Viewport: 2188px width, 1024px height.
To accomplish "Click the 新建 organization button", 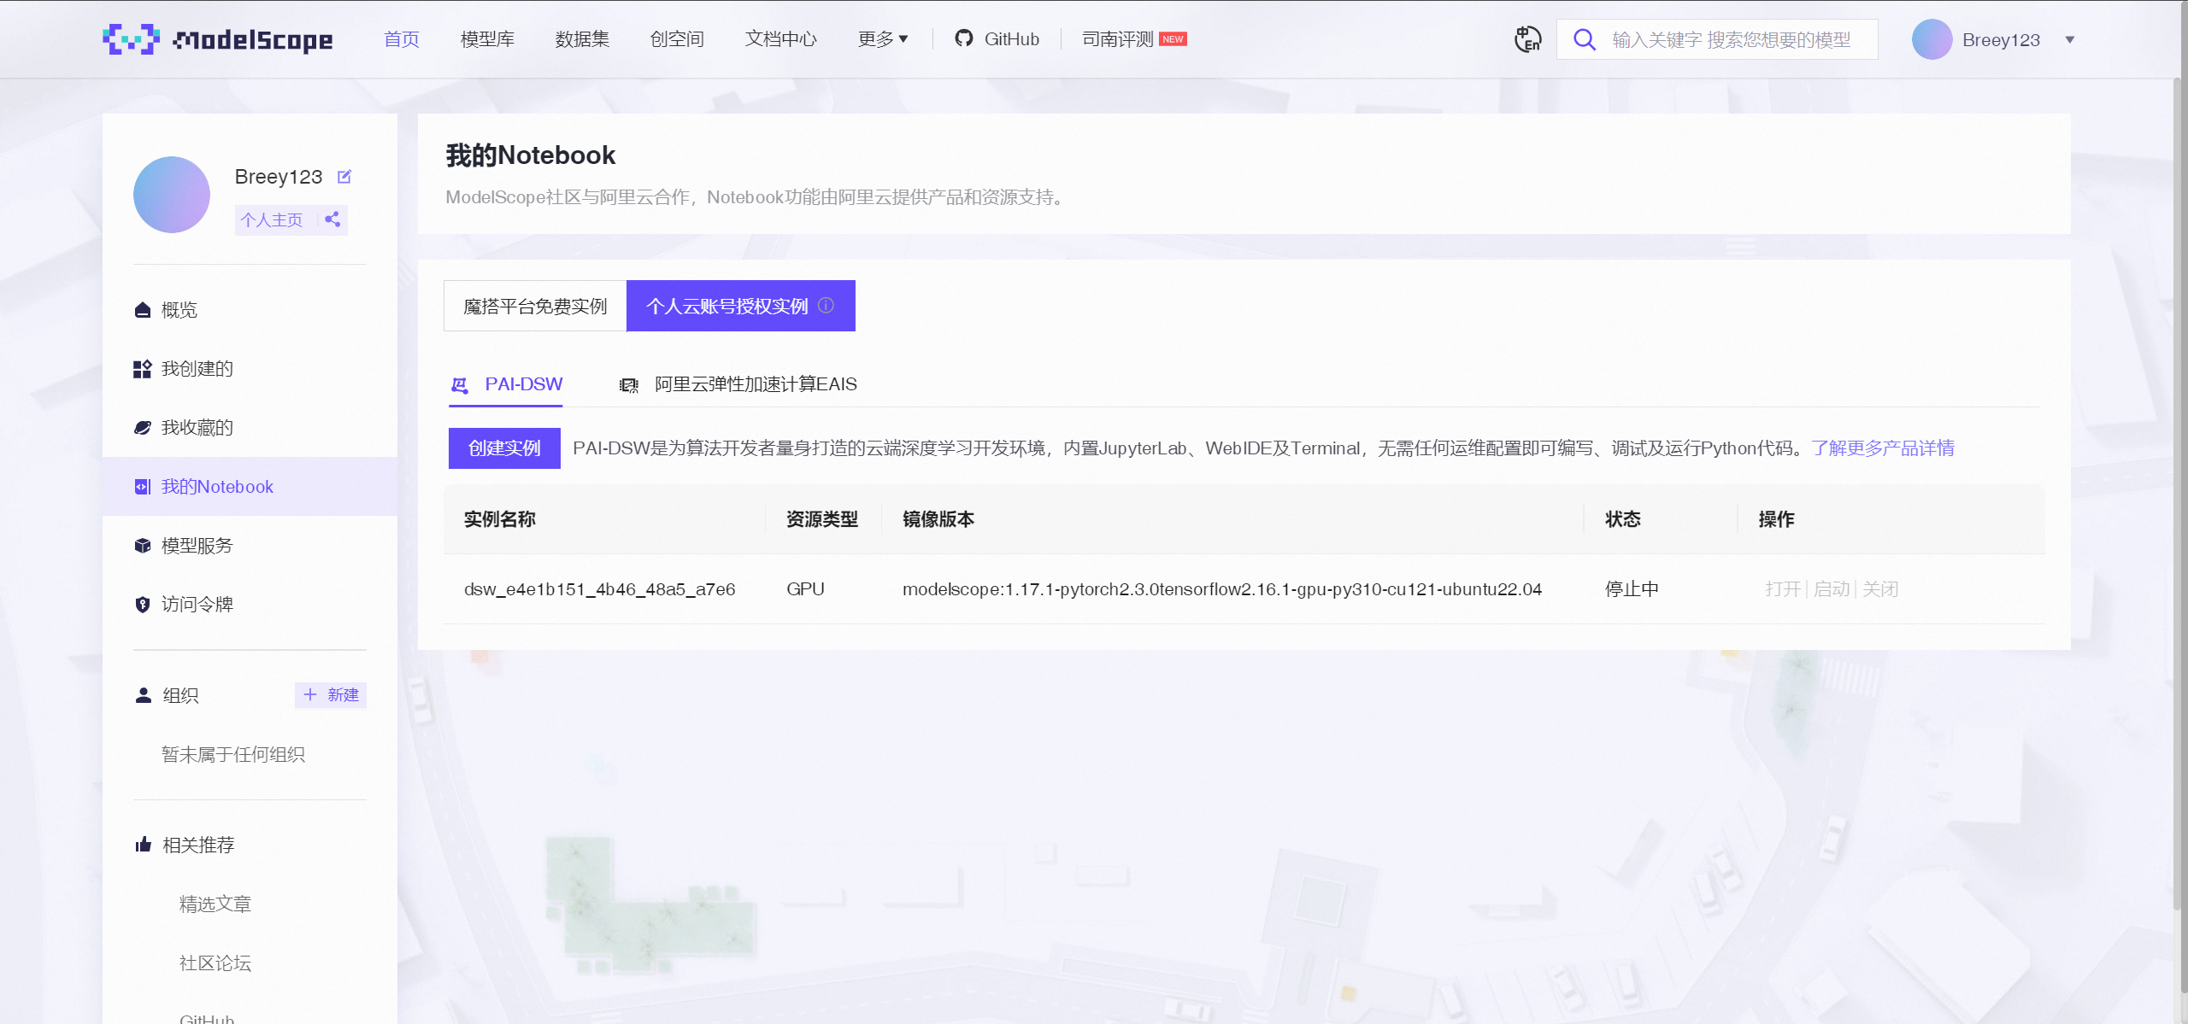I will pyautogui.click(x=331, y=695).
